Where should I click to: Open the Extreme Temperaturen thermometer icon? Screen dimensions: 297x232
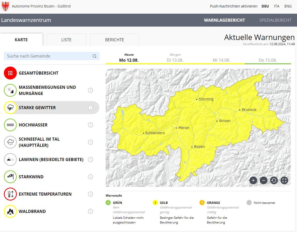[10, 194]
